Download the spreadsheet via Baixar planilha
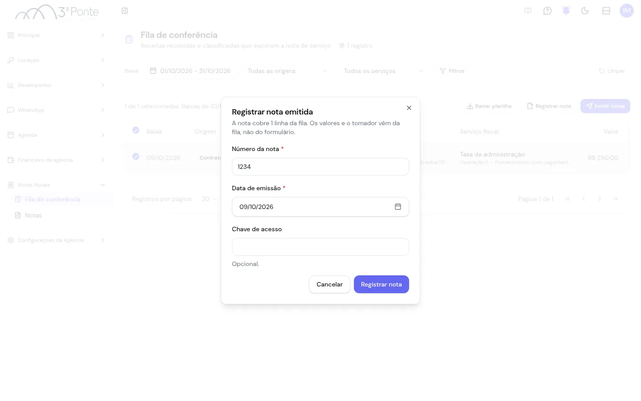Viewport: 641px width, 401px height. (x=489, y=106)
